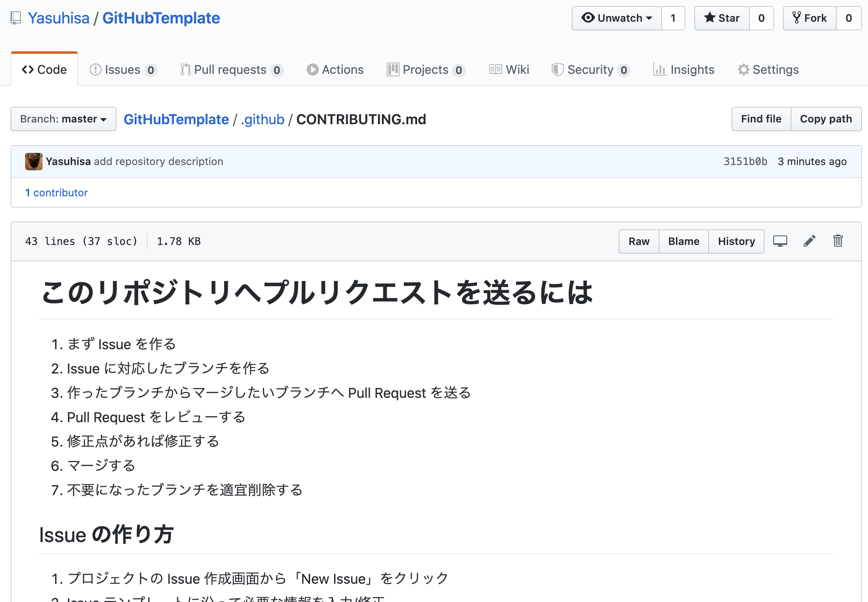Image resolution: width=868 pixels, height=602 pixels.
Task: Click the pencil edit file icon
Action: pyautogui.click(x=809, y=241)
